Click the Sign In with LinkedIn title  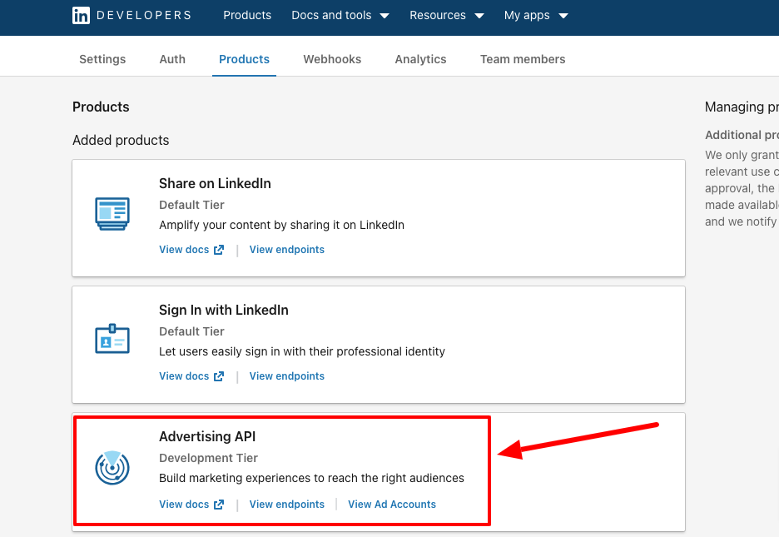[x=224, y=311]
